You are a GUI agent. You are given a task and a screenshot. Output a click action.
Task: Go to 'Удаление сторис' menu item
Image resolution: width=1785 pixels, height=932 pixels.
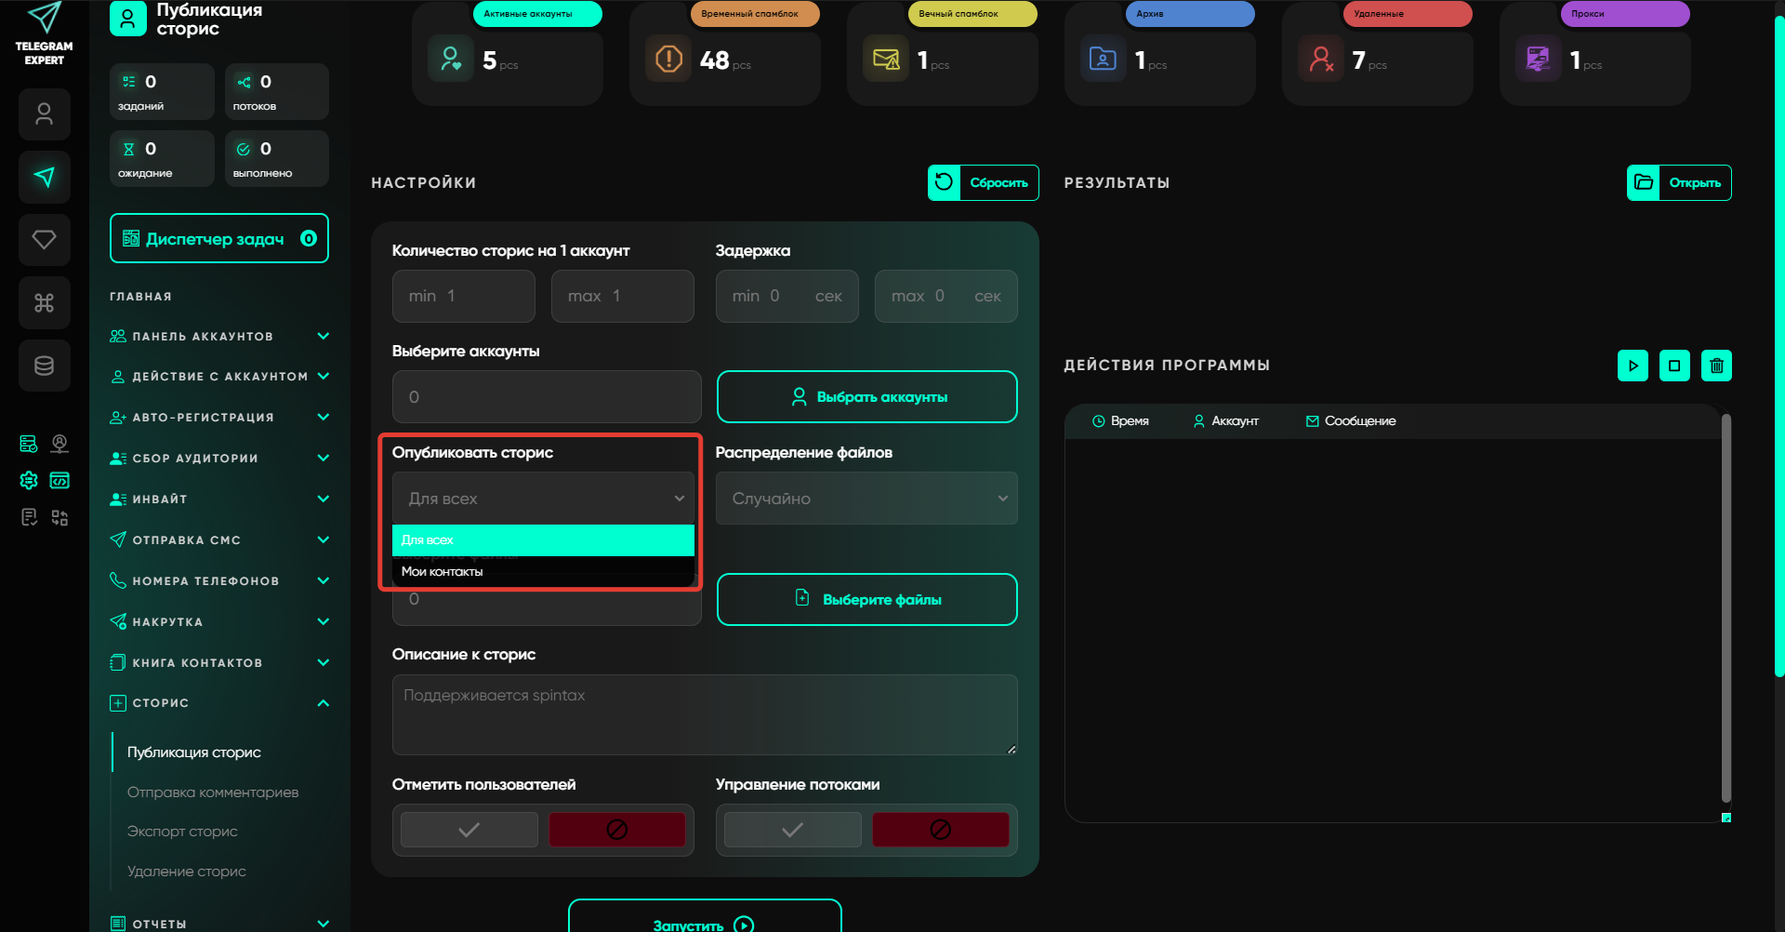[187, 872]
